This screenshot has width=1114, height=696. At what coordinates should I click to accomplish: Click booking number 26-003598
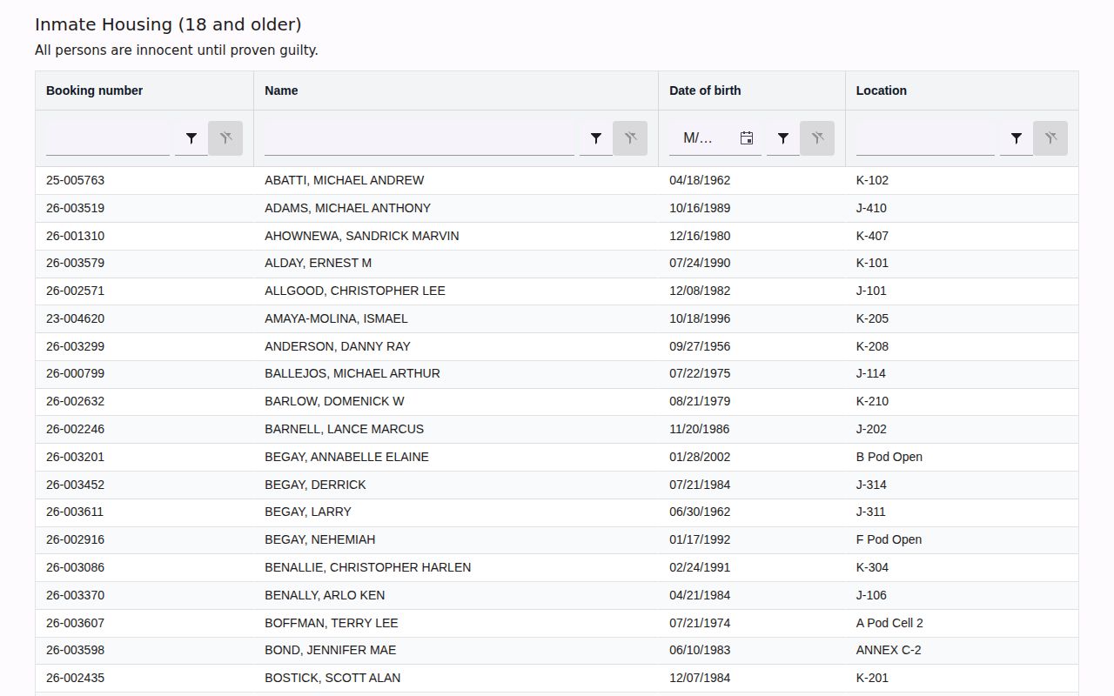coord(75,650)
